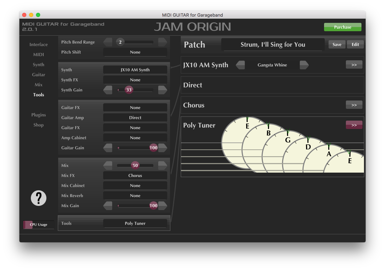Decrease Guitar Gain with left arrow

point(108,148)
